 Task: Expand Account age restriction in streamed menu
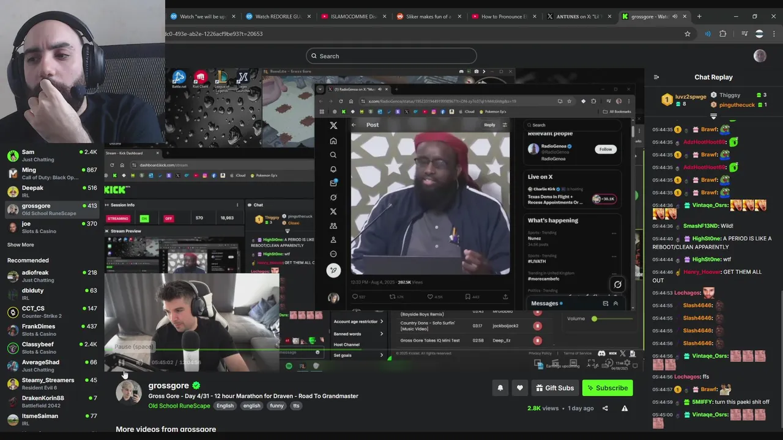[x=357, y=321]
